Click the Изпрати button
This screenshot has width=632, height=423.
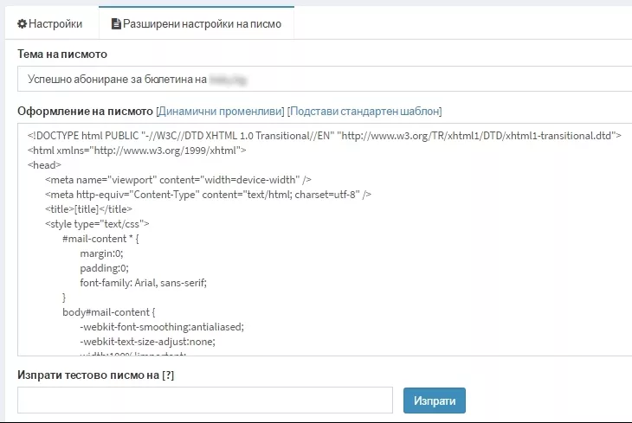tap(434, 401)
